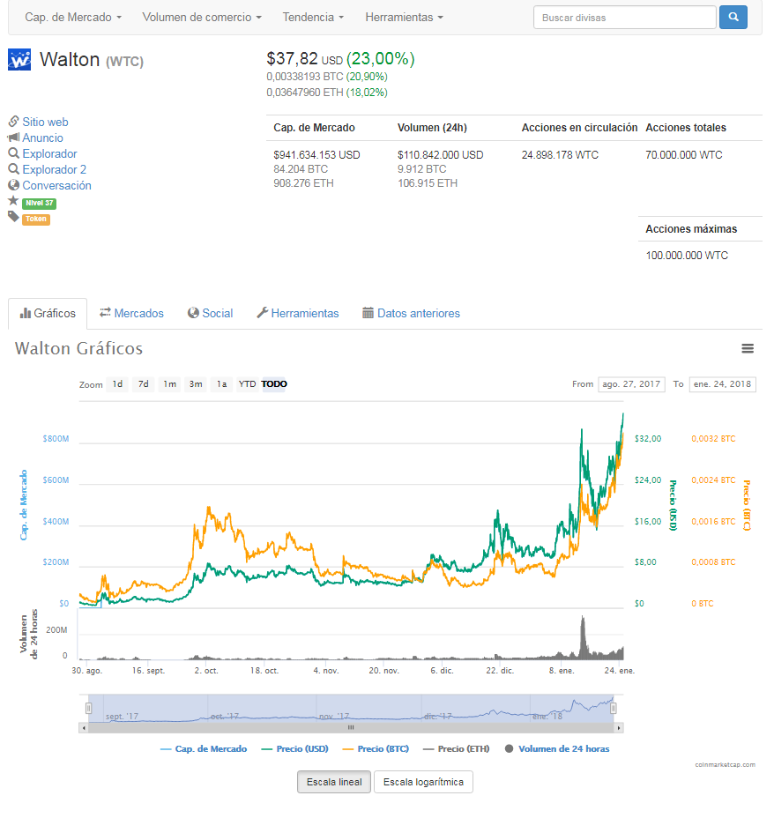Open the navbar Herramientas dropdown
This screenshot has height=818, width=774.
(405, 18)
